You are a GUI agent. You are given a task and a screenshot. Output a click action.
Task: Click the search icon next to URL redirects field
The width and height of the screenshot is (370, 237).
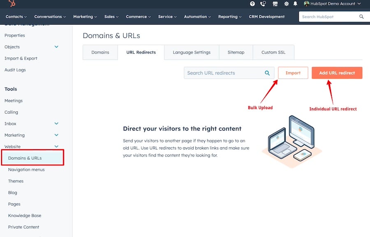click(x=267, y=72)
